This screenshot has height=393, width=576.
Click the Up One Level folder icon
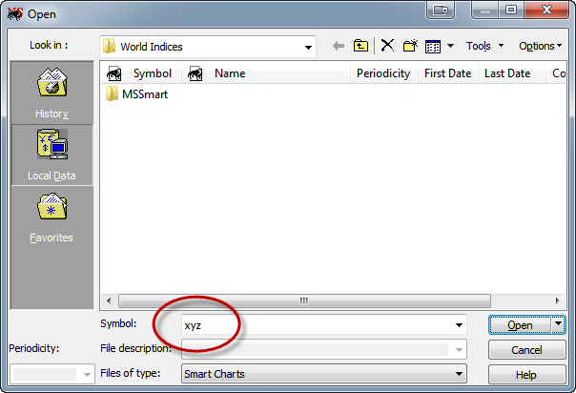click(x=361, y=46)
